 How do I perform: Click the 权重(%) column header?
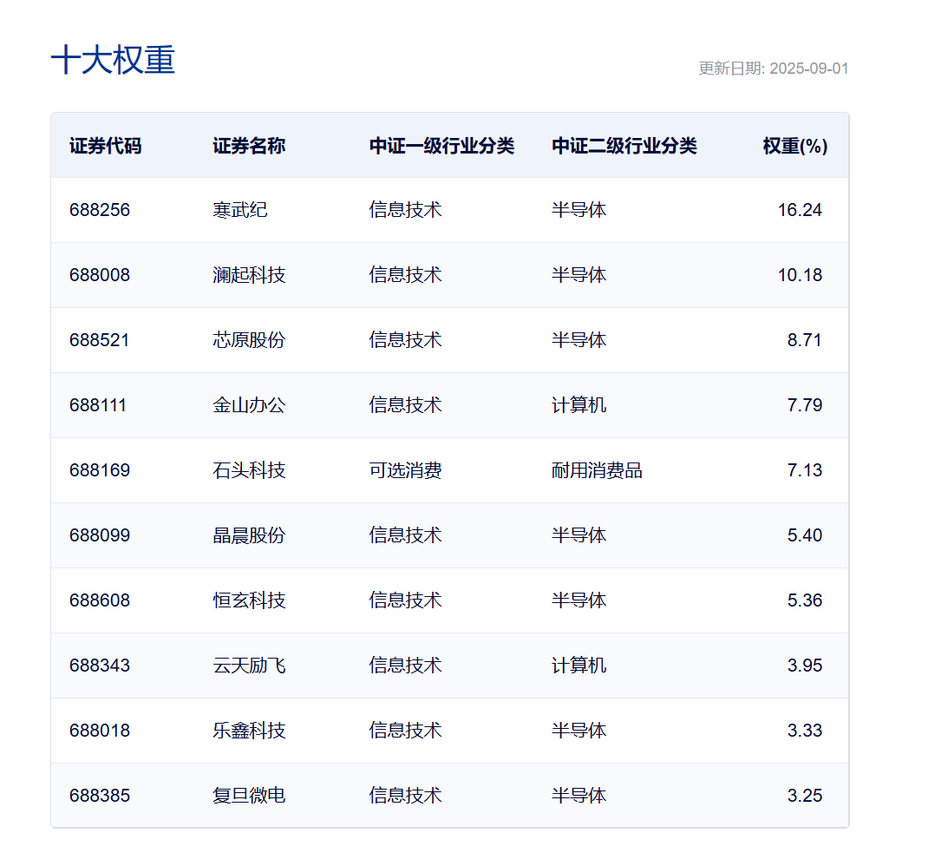point(794,146)
